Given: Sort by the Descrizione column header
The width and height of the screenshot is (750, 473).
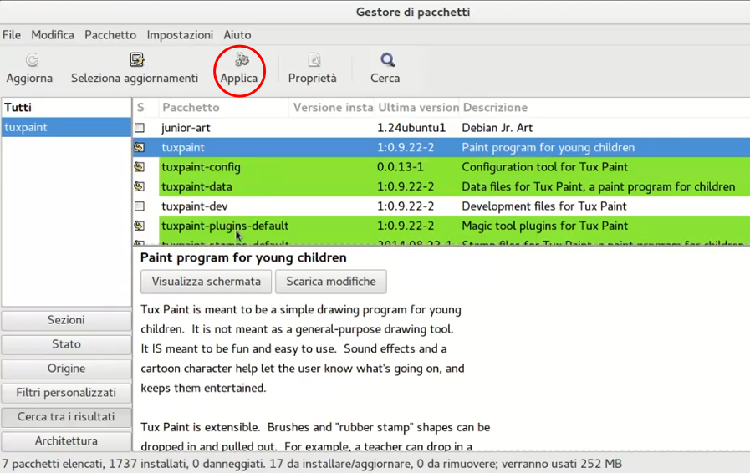Looking at the screenshot, I should point(495,108).
